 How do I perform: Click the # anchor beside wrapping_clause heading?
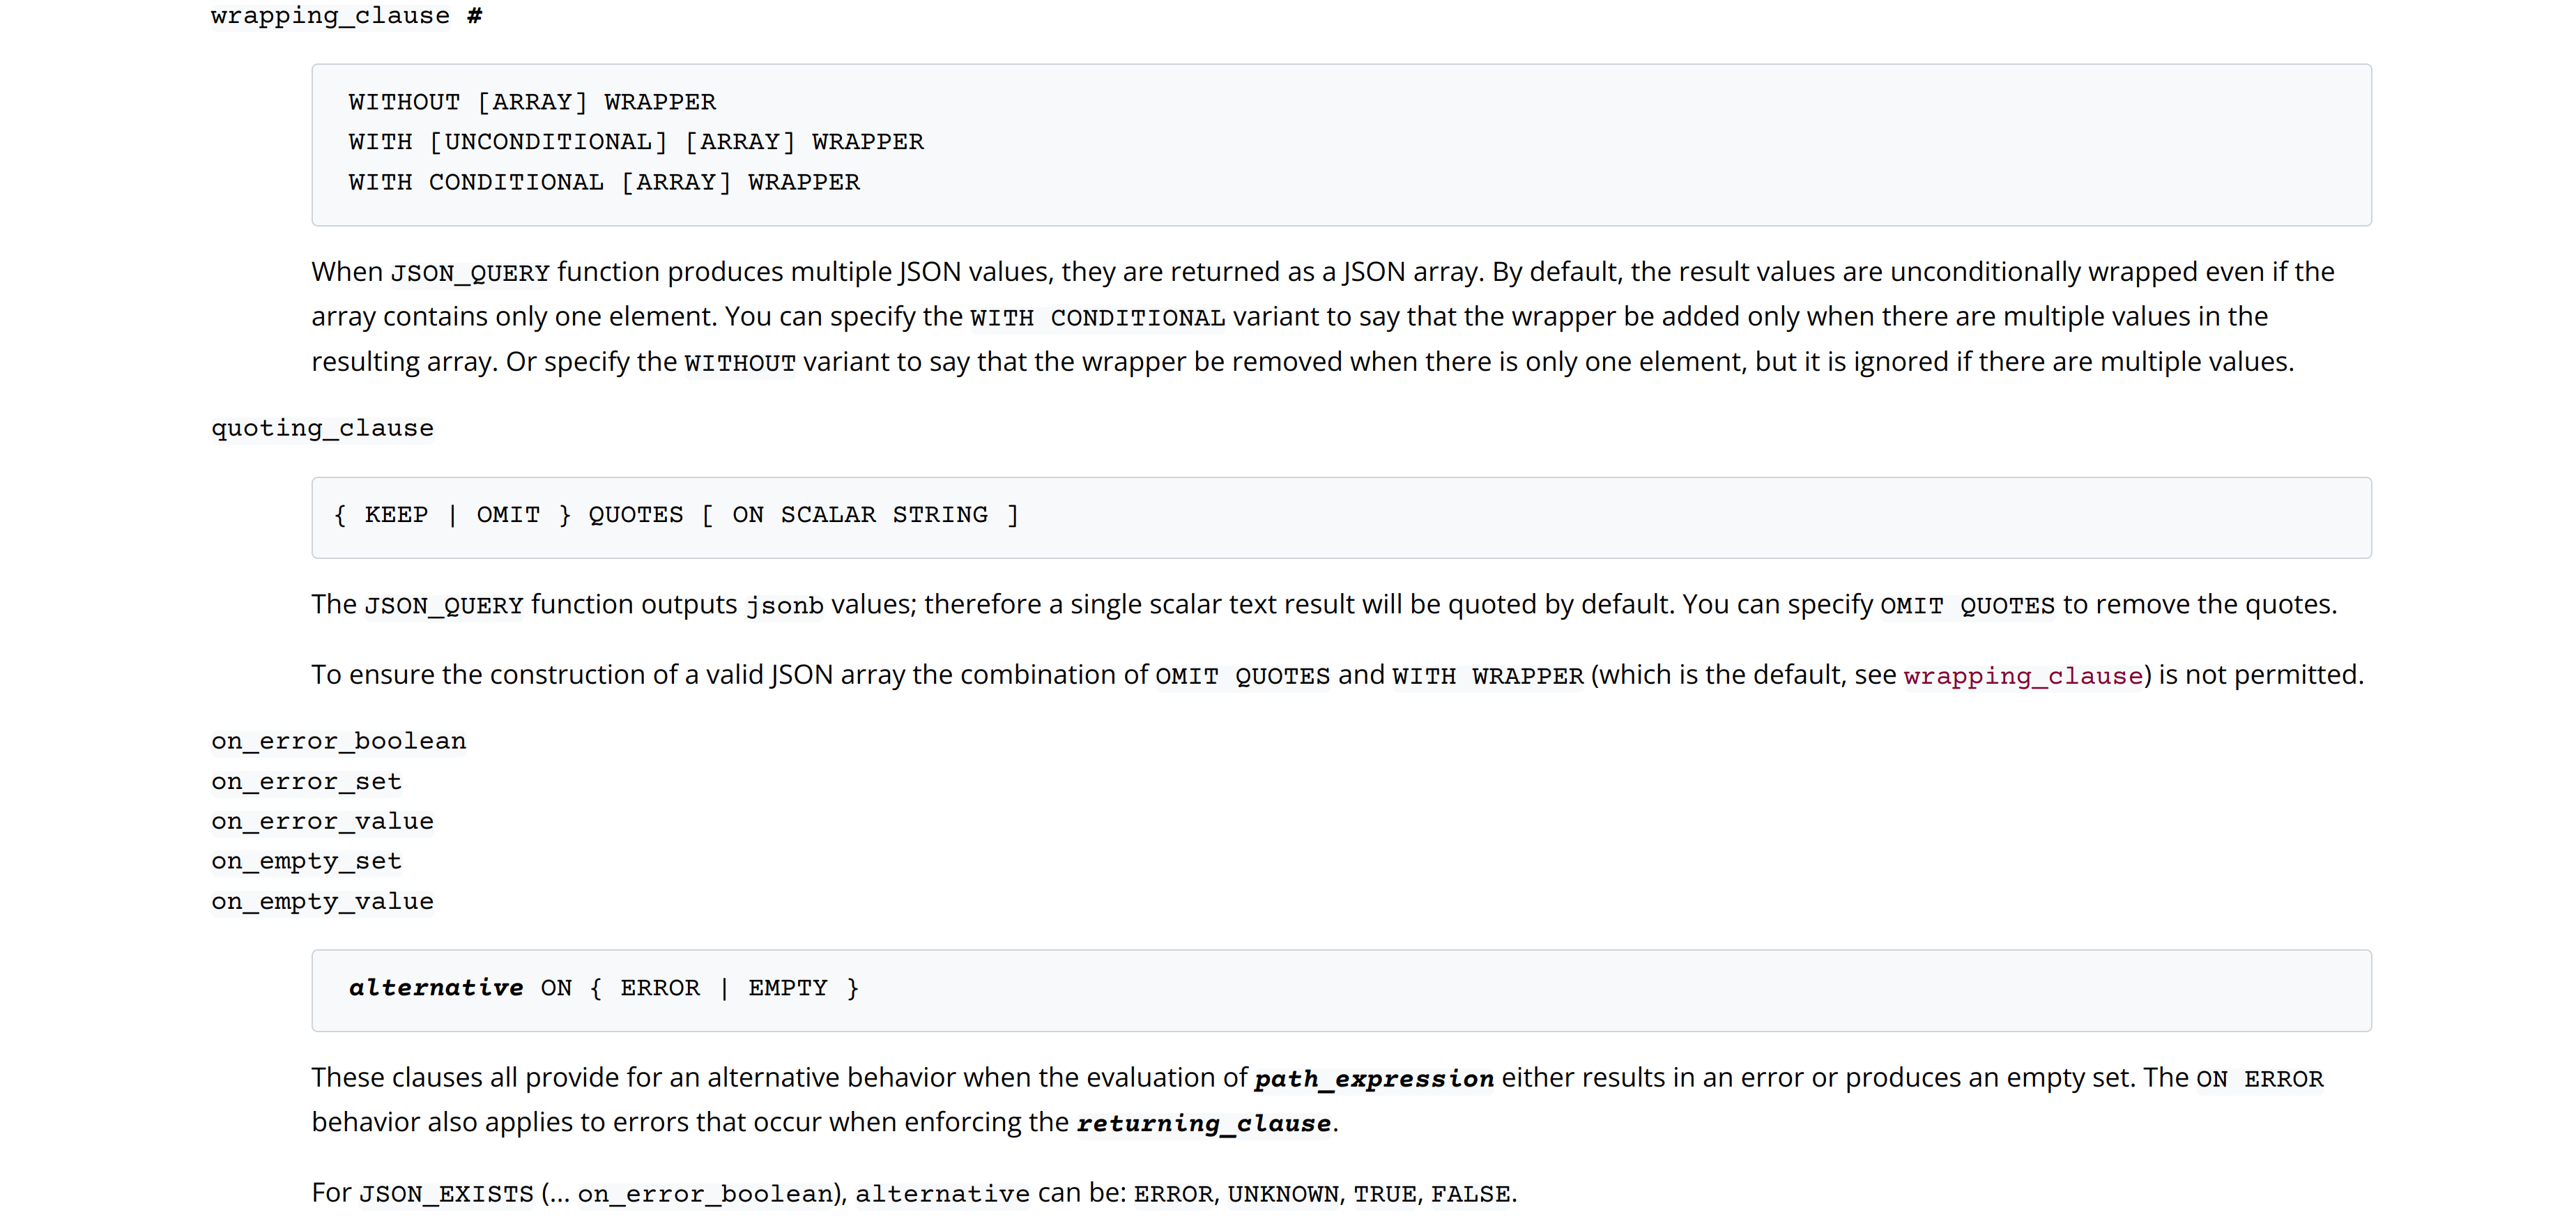[475, 16]
